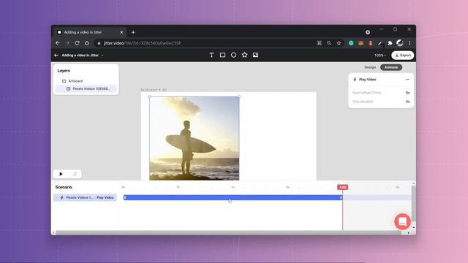Viewport: 468px width, 263px height.
Task: Click the round media control icon in tab bar
Action: [368, 32]
